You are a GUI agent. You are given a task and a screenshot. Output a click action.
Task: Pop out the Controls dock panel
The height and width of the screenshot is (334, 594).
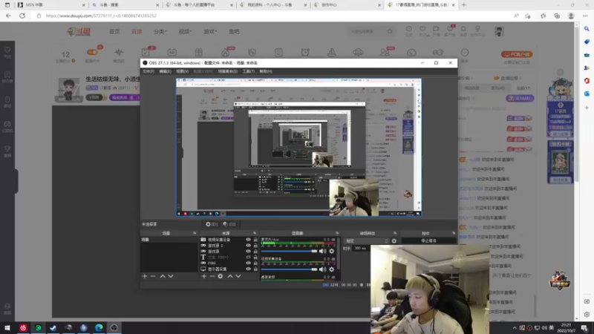point(454,233)
